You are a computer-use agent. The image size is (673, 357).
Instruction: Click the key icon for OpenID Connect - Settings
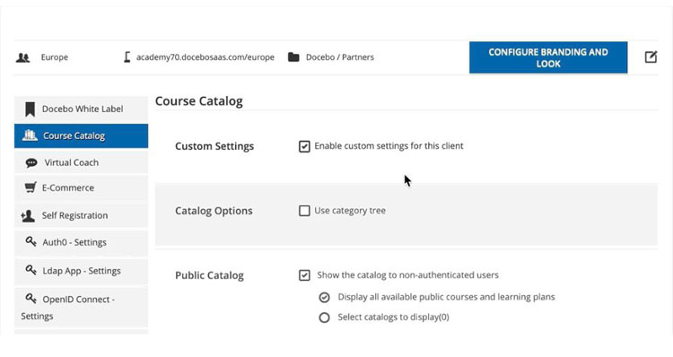pyautogui.click(x=31, y=298)
